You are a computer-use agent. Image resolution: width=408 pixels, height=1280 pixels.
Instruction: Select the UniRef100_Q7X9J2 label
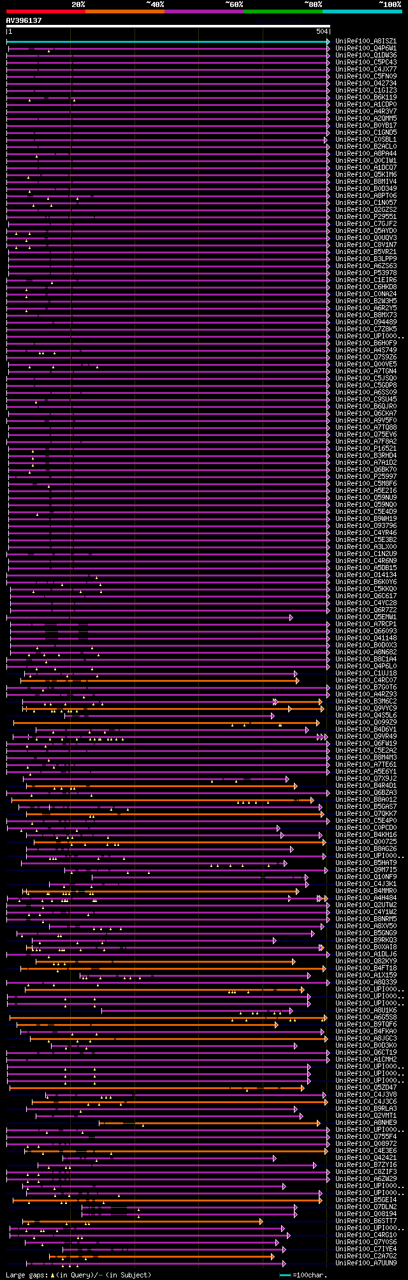tap(366, 779)
